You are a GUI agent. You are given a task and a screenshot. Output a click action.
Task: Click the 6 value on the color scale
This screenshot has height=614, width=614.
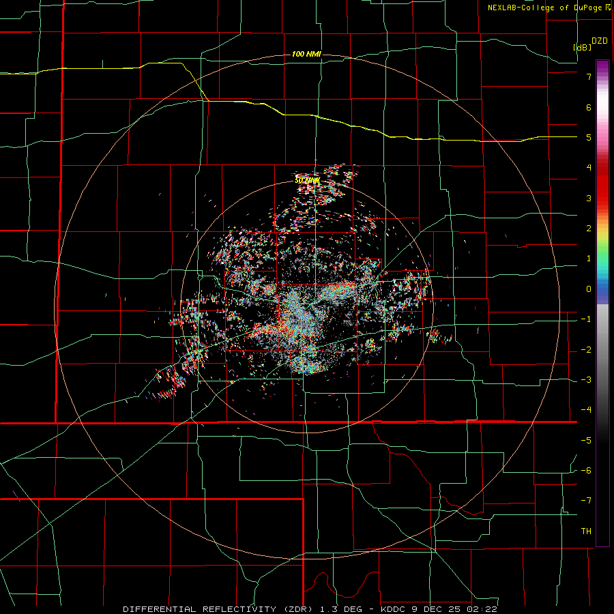coord(589,107)
